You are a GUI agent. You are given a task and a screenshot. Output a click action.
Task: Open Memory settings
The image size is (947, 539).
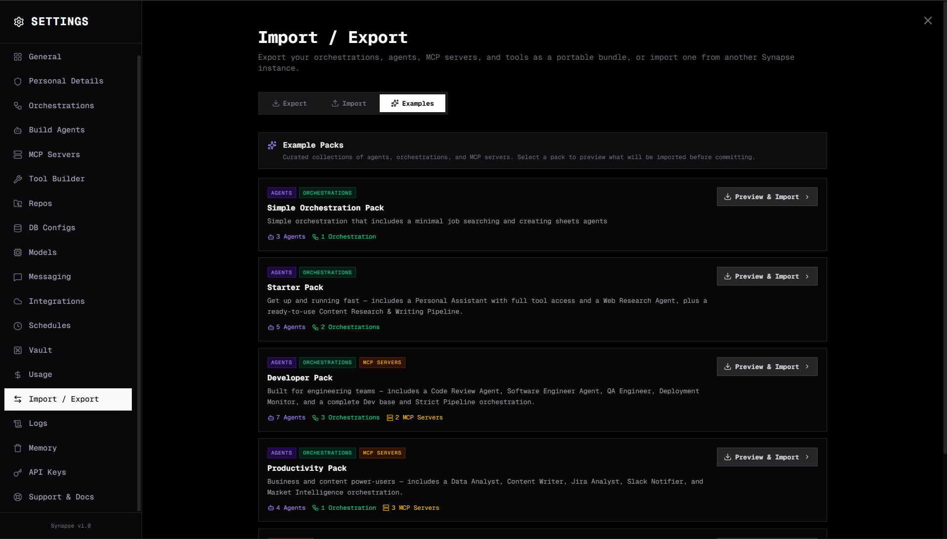(68, 448)
